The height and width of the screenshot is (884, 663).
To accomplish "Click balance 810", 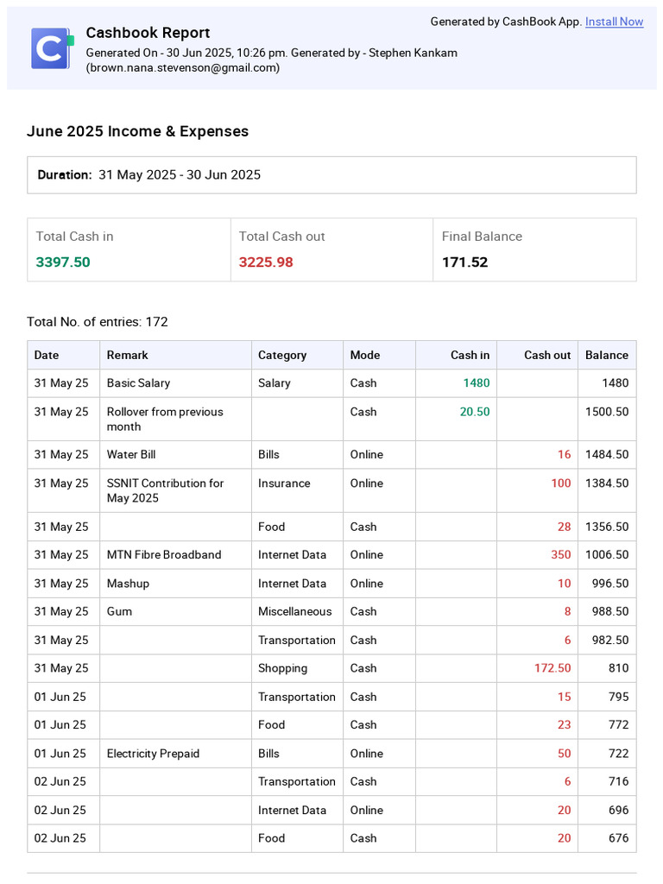I will pos(618,668).
